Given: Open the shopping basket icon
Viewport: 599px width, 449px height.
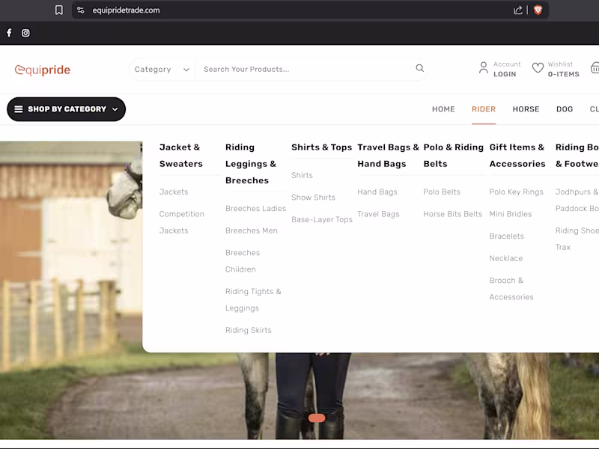Looking at the screenshot, I should coord(595,68).
